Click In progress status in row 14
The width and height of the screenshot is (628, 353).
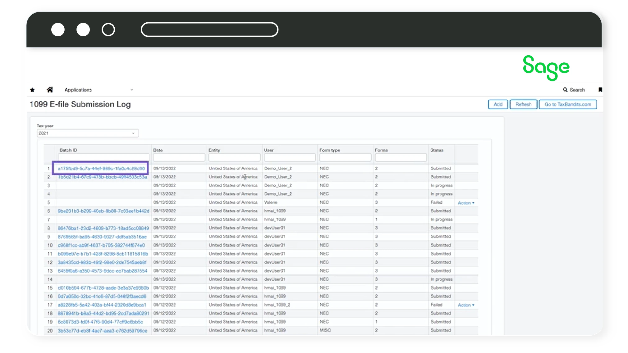[x=442, y=279]
